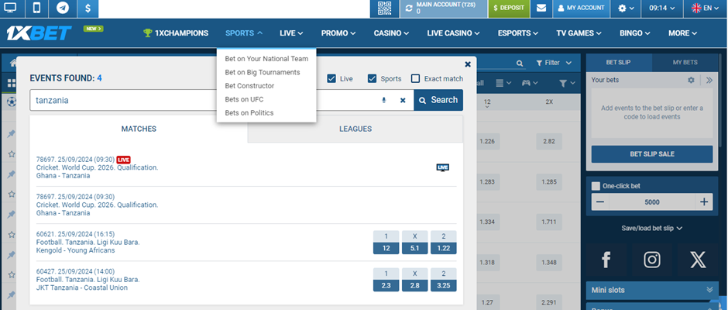Viewport: 728px width, 310px height.
Task: Expand the TV GAMES menu
Action: pyautogui.click(x=579, y=33)
